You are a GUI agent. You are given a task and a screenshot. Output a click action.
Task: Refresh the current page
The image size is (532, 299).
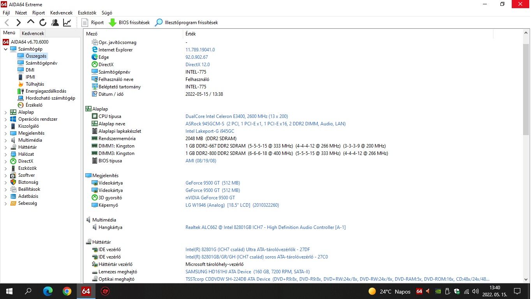(x=43, y=23)
